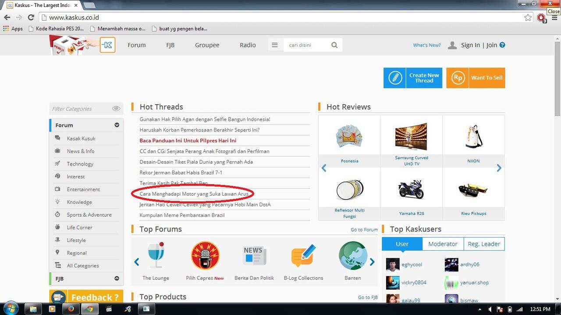The image size is (561, 315).
Task: Switch to the Moderator tab
Action: (x=443, y=244)
